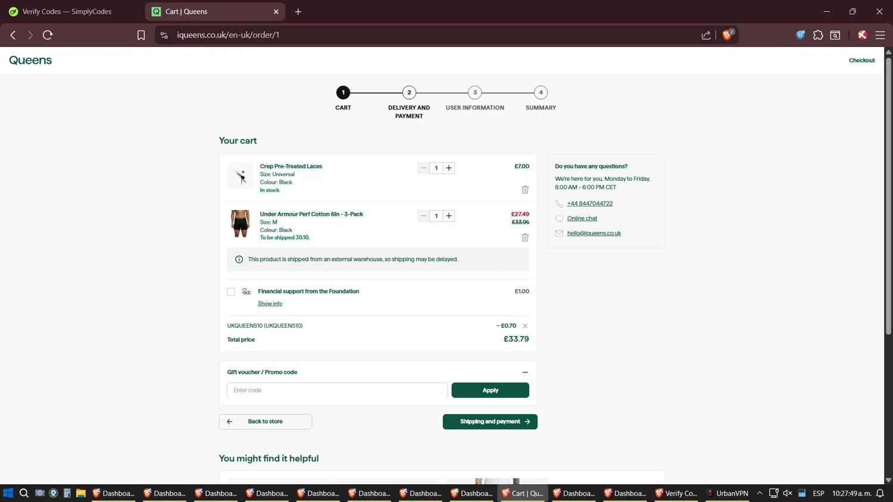Tick Financial support from the Foundation checkbox
The width and height of the screenshot is (893, 502).
pos(231,291)
